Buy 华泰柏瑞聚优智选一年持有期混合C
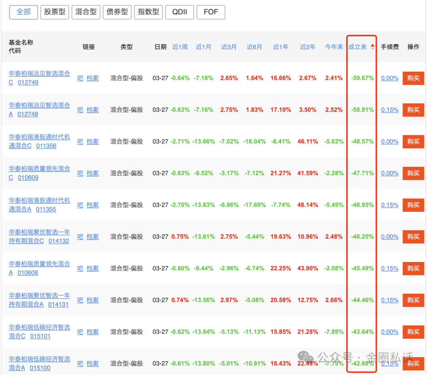This screenshot has height=375, width=427. pyautogui.click(x=413, y=237)
